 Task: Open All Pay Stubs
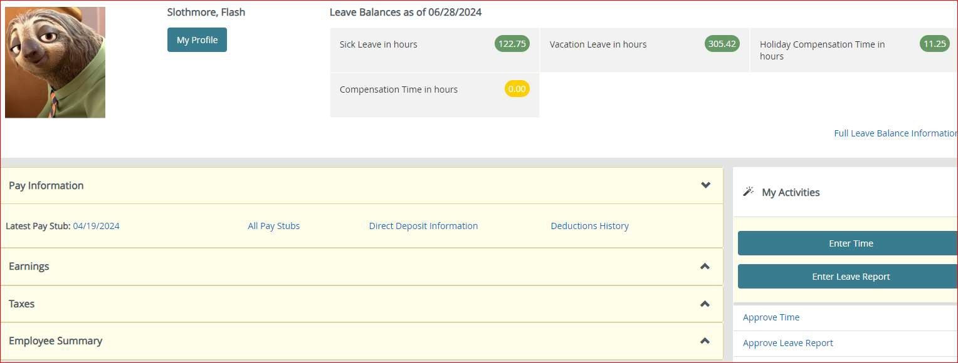coord(274,225)
